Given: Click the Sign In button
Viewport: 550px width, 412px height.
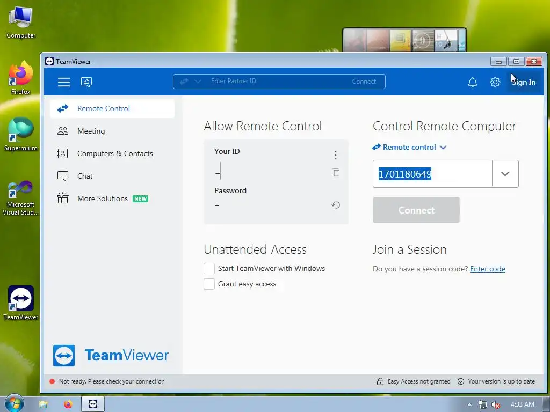Looking at the screenshot, I should click(523, 82).
